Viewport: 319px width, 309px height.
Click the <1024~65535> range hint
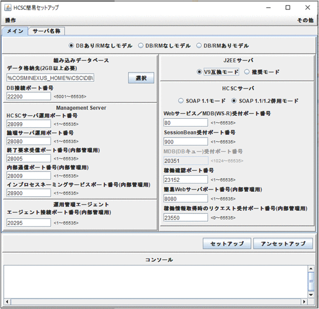(x=227, y=161)
